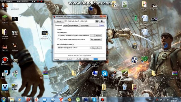Open Opera from the taskbar
181x102 pixels.
28,99
